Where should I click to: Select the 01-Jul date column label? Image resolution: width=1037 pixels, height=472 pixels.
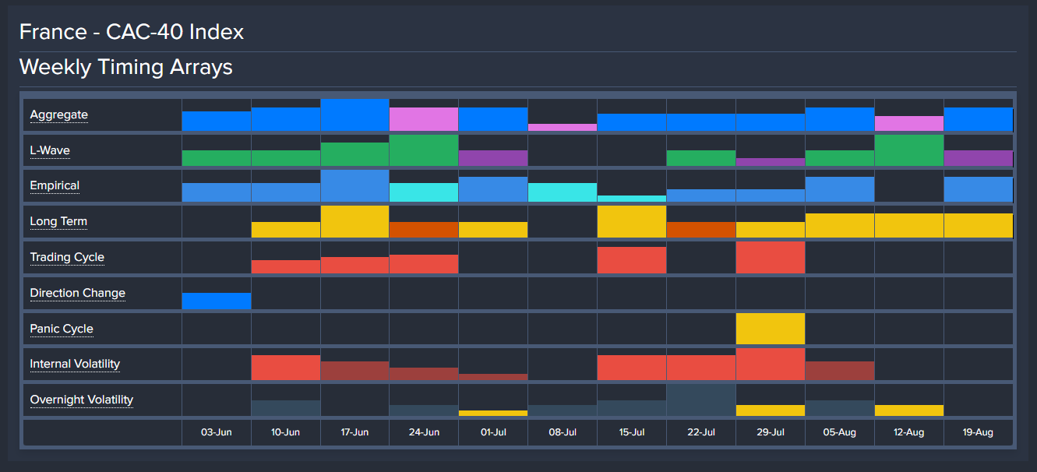(493, 432)
